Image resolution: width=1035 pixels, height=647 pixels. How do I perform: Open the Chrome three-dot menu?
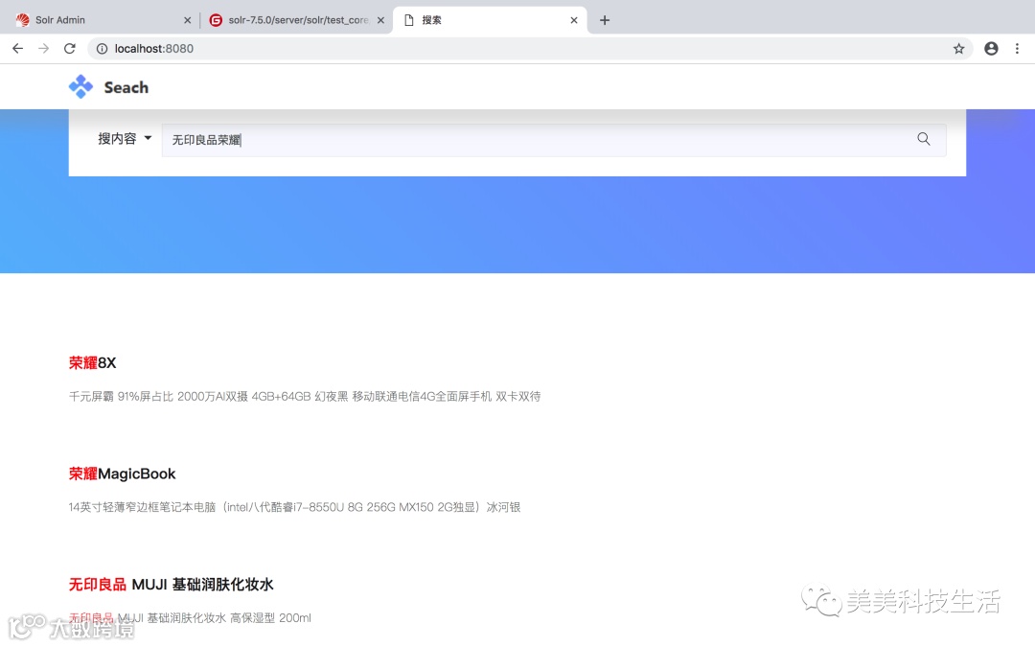pyautogui.click(x=1017, y=48)
